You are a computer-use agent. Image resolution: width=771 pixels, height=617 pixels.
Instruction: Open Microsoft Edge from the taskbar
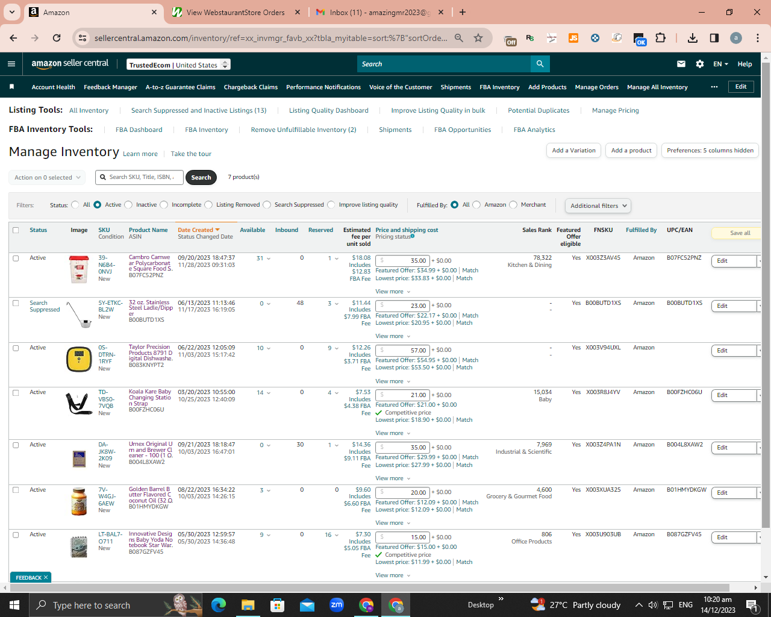(219, 605)
